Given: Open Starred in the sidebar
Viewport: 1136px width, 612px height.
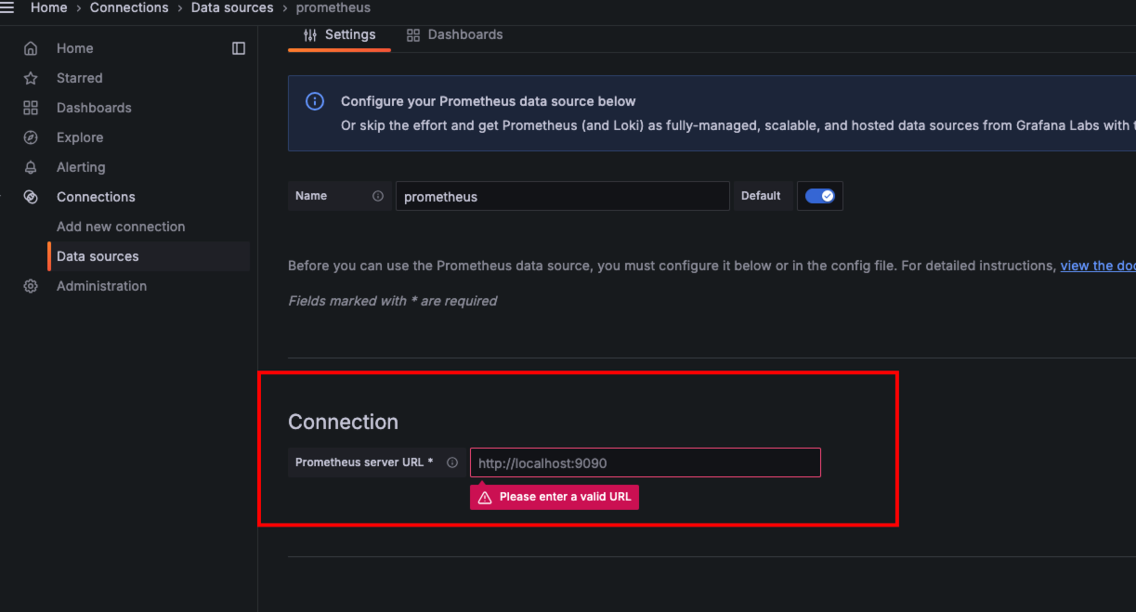Looking at the screenshot, I should tap(80, 78).
